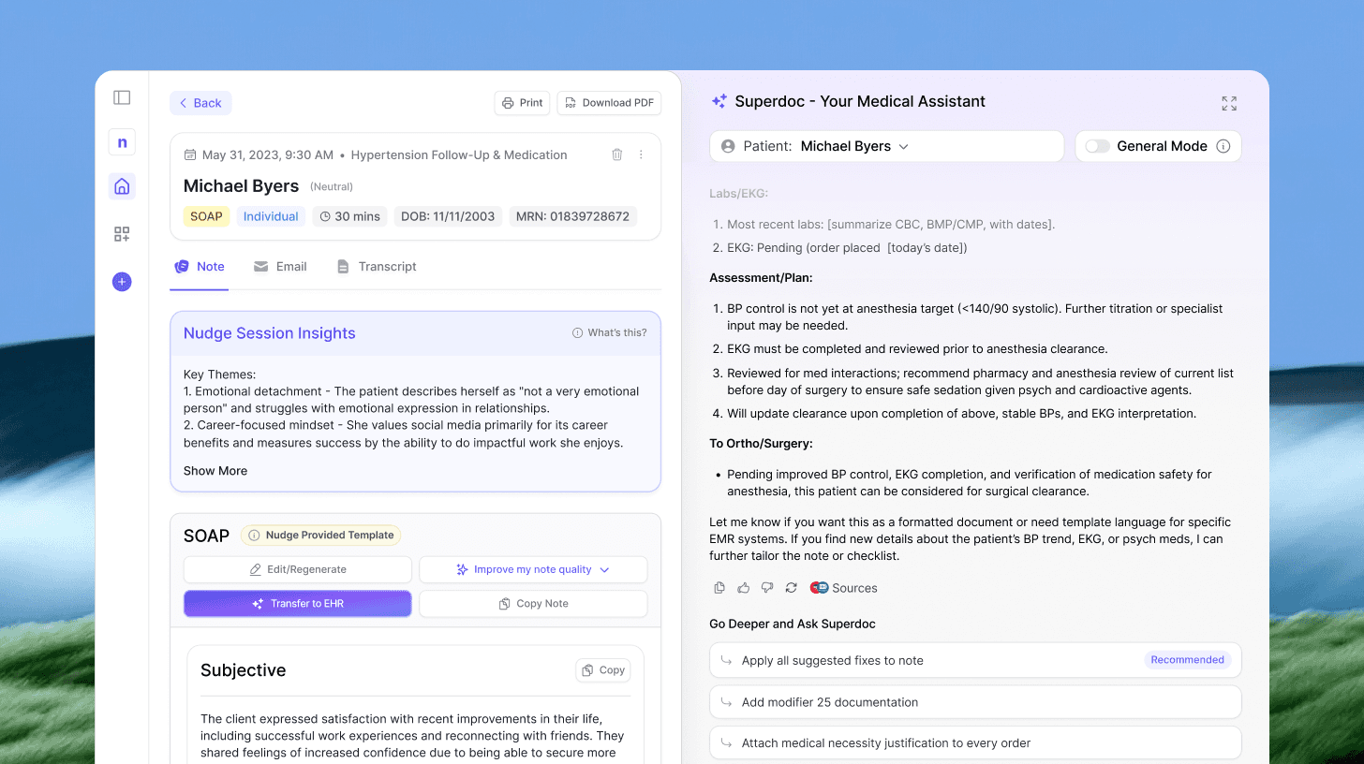Screen dimensions: 1364x764
Task: Open the home icon in sidebar
Action: (x=122, y=186)
